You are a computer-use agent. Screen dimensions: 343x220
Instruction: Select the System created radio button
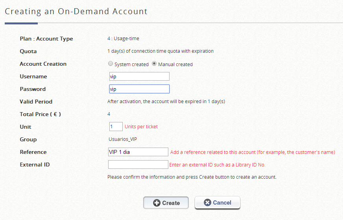[111, 64]
